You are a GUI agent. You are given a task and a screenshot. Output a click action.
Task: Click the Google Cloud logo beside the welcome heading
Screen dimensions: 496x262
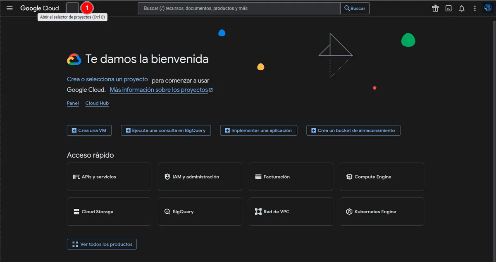pos(74,59)
